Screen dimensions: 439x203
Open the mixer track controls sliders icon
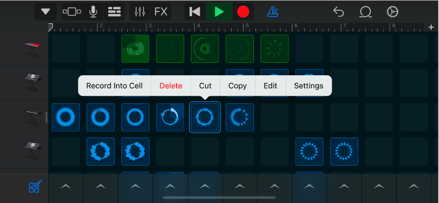(x=140, y=12)
